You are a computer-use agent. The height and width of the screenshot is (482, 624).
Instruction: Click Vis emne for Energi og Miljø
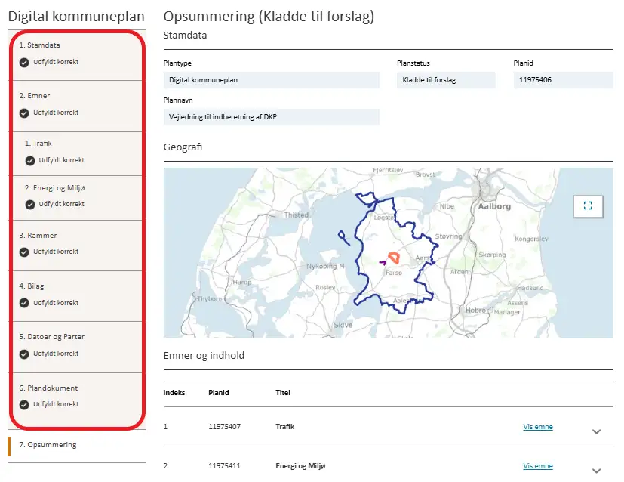pos(537,466)
